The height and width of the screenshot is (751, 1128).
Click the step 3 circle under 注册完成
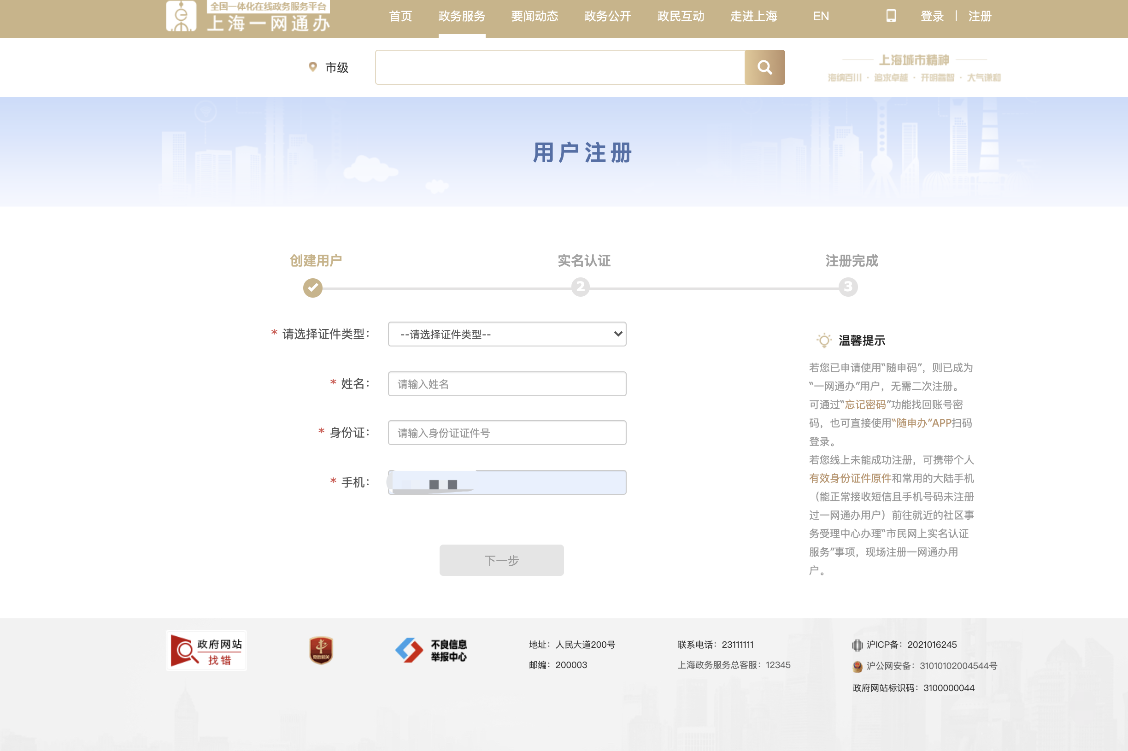pos(848,287)
